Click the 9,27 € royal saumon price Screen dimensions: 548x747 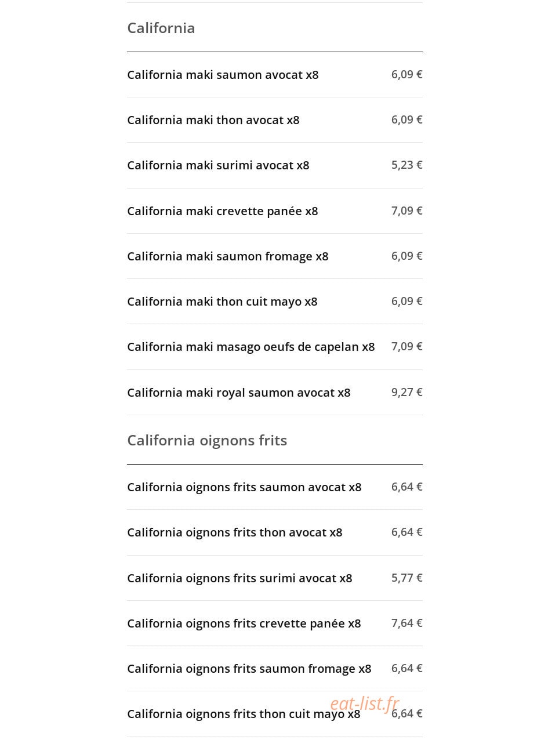point(407,392)
